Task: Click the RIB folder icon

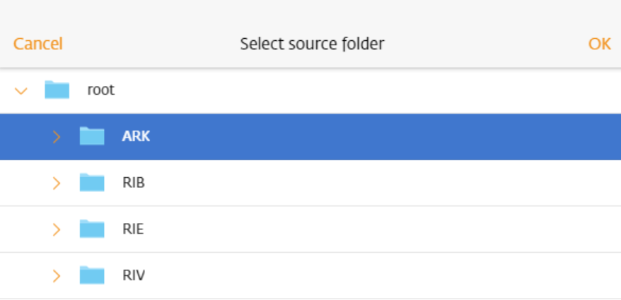Action: pos(92,182)
